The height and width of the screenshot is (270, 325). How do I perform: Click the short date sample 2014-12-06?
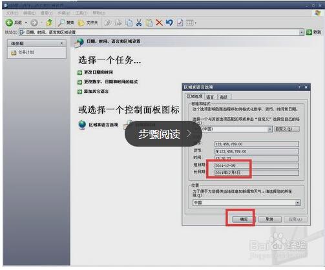(x=257, y=165)
